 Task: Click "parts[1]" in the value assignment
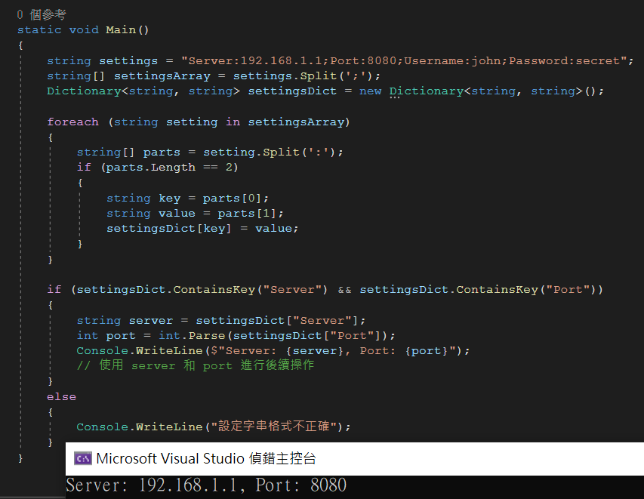[247, 214]
